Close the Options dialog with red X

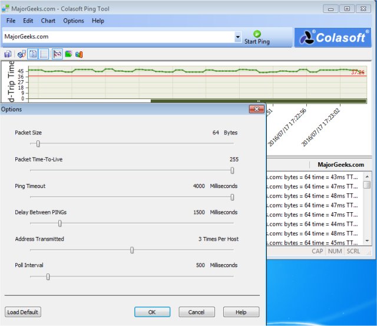click(257, 109)
